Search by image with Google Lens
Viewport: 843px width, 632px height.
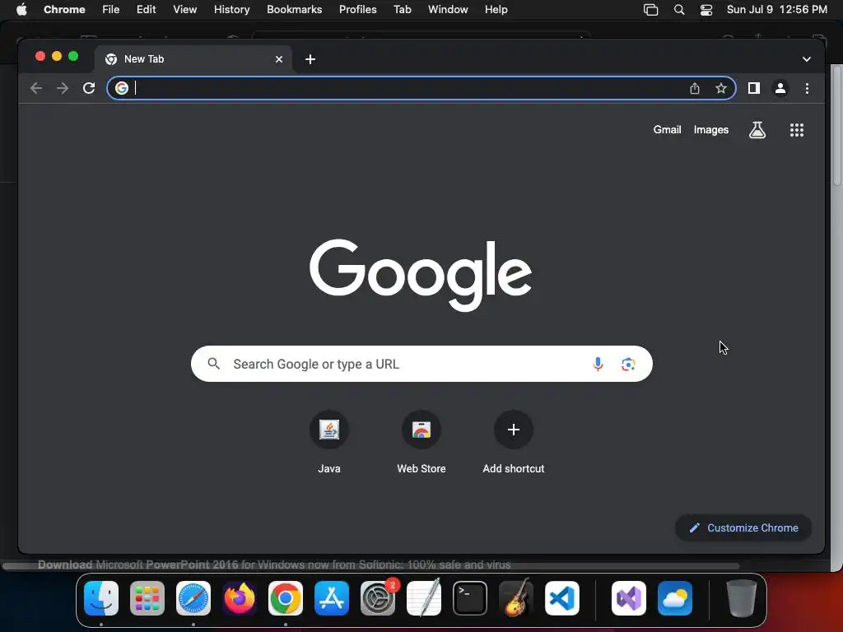(628, 364)
